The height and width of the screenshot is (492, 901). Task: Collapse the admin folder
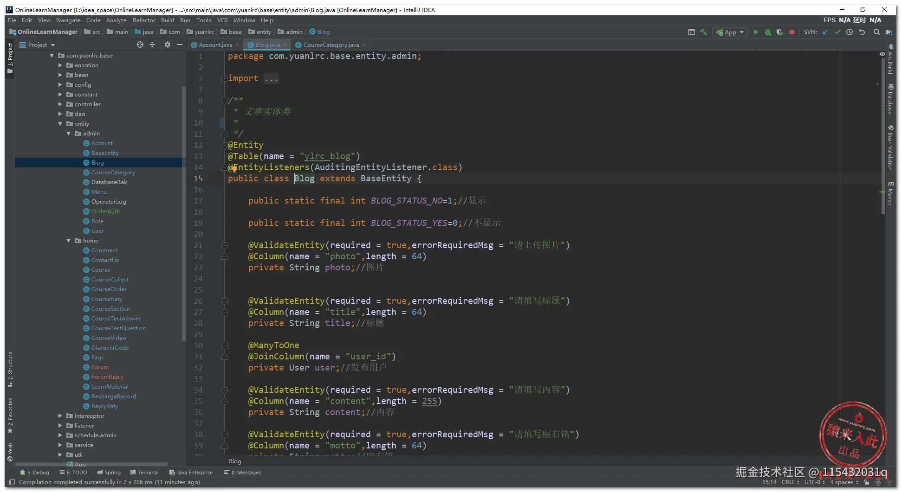point(69,134)
